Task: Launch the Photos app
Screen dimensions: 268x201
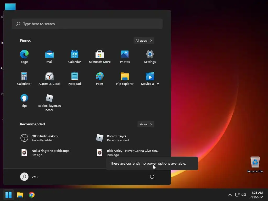Action: (x=125, y=57)
